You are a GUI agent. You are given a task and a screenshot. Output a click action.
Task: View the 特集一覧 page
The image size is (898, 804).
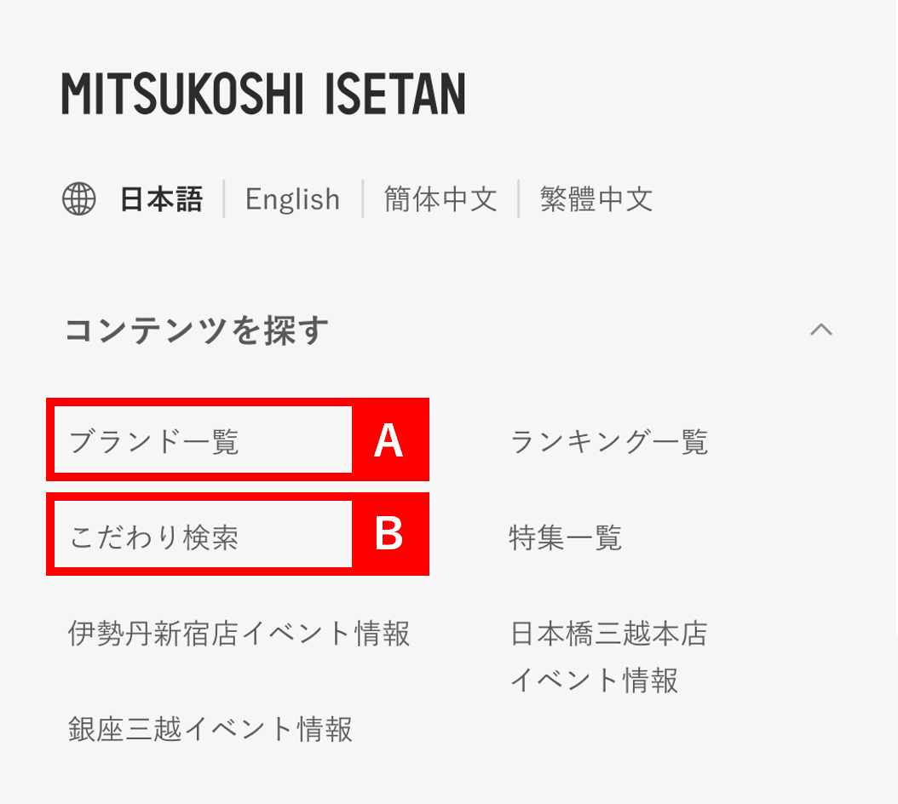565,537
